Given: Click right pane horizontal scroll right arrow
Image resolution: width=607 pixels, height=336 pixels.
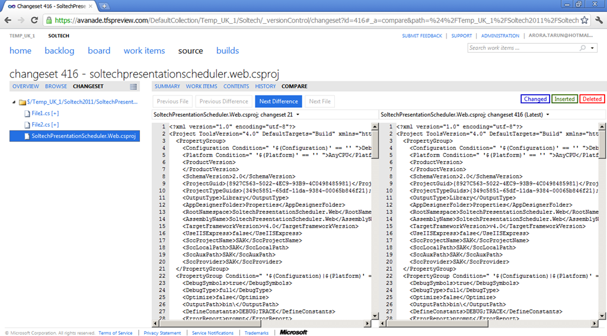Looking at the screenshot, I should (595, 323).
